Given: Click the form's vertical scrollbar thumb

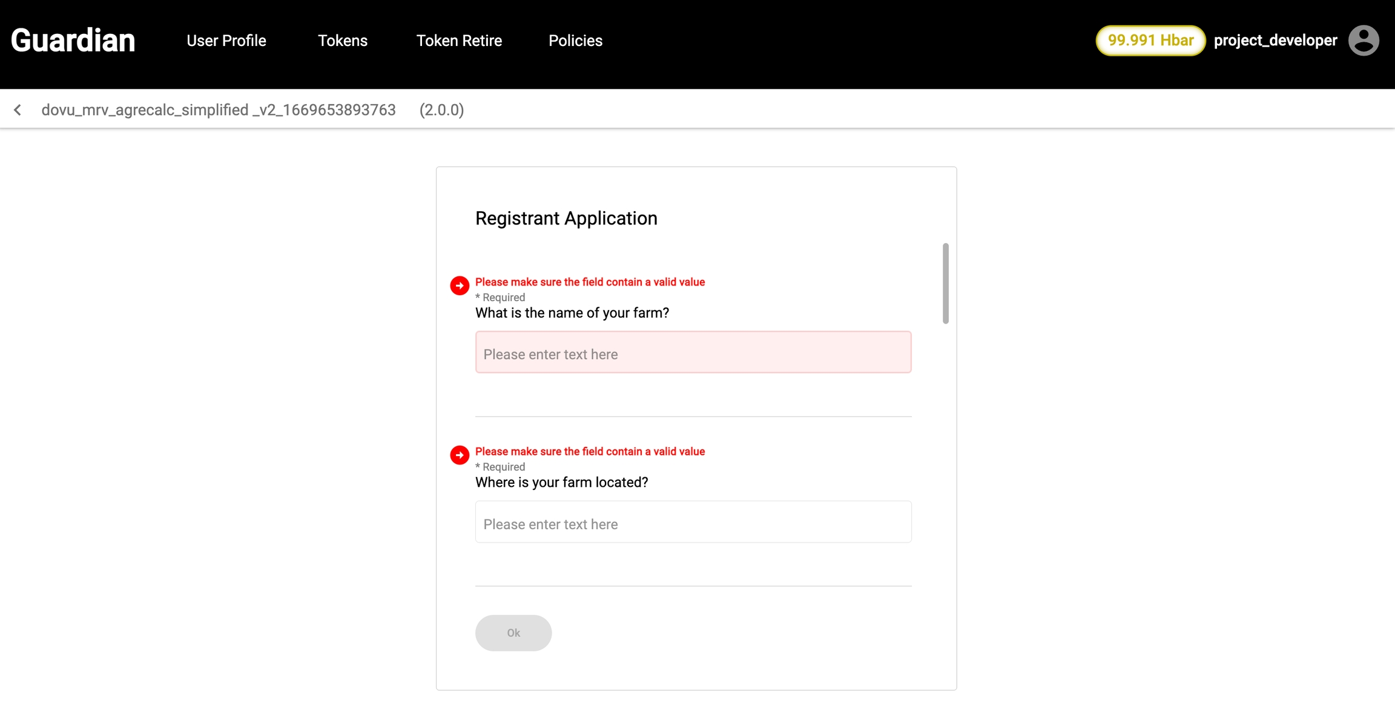Looking at the screenshot, I should [x=945, y=283].
